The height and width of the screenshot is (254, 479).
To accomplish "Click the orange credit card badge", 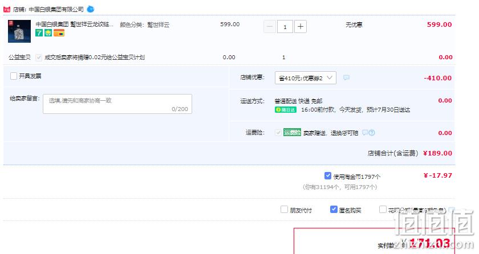I will coord(59,32).
